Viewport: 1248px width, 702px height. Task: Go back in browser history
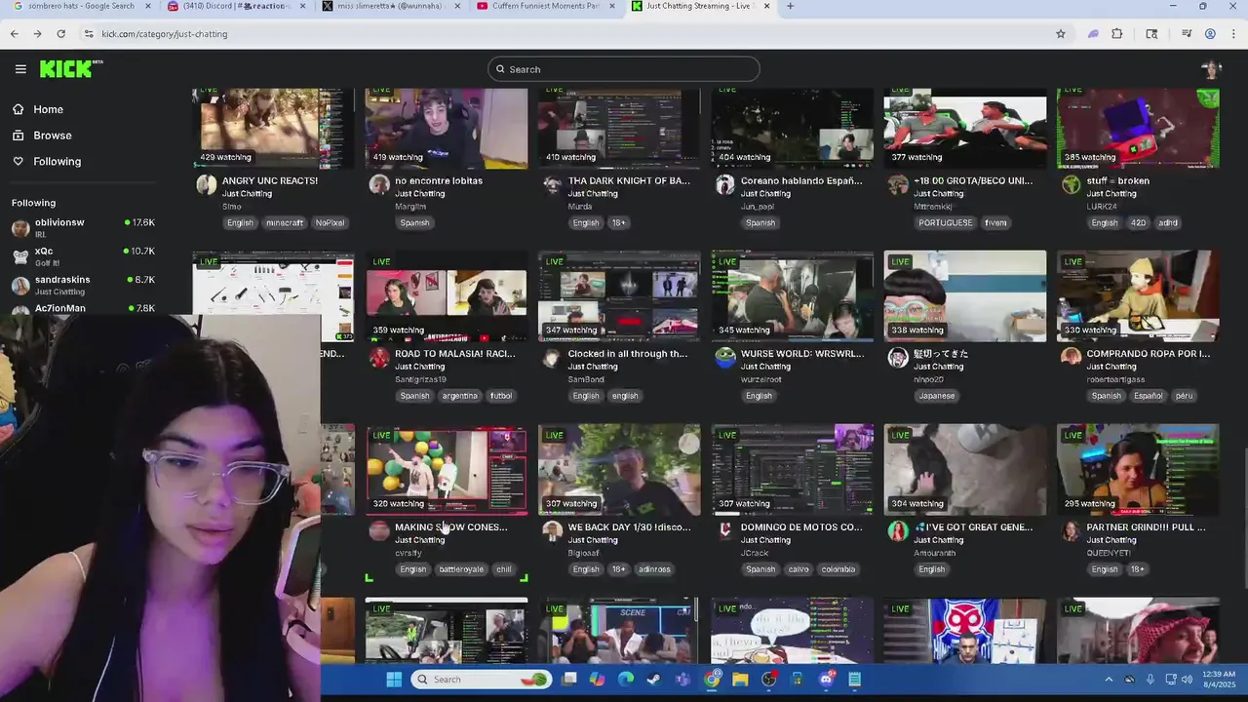tap(14, 34)
